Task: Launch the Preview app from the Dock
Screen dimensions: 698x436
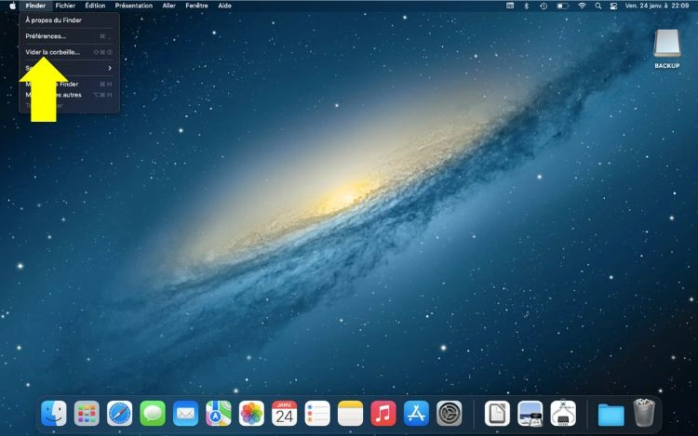Action: 530,414
